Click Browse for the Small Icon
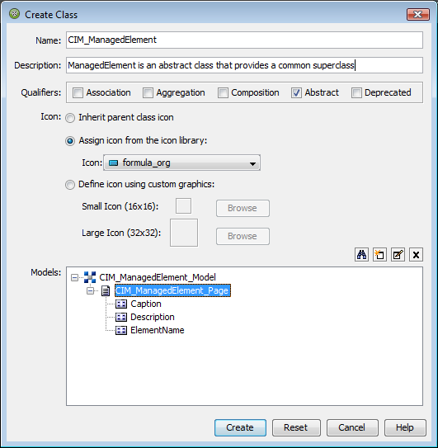The image size is (438, 448). pyautogui.click(x=243, y=208)
